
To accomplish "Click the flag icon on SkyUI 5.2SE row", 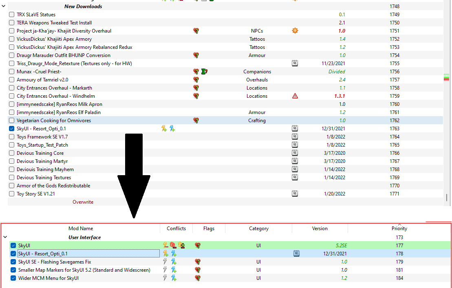I will (198, 245).
